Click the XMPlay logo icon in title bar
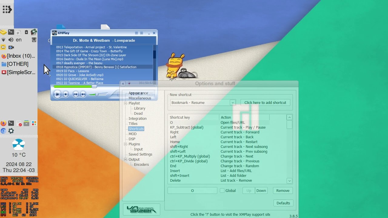Viewport: 388px width, 218px height. coord(55,33)
